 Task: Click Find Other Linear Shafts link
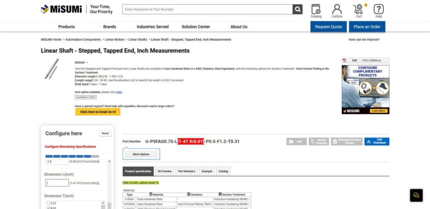pos(141,183)
